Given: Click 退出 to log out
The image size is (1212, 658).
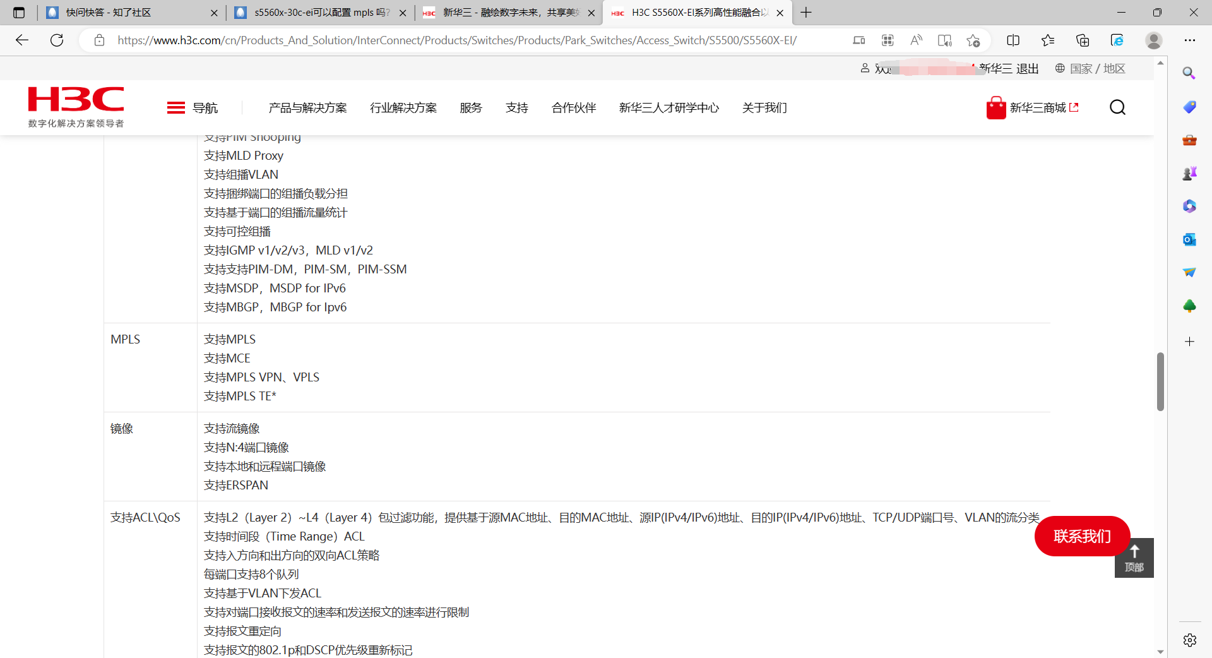Looking at the screenshot, I should tap(1027, 68).
